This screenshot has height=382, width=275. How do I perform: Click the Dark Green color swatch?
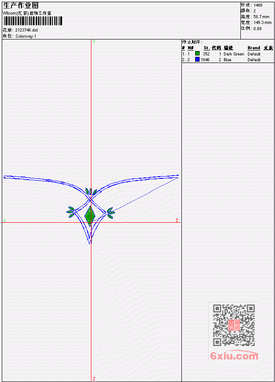click(x=197, y=53)
